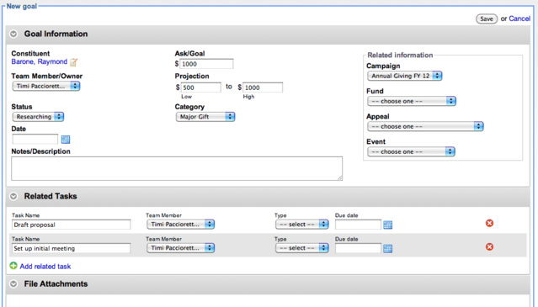538x307 pixels.
Task: Open the Status dropdown showing Researching
Action: (x=38, y=117)
